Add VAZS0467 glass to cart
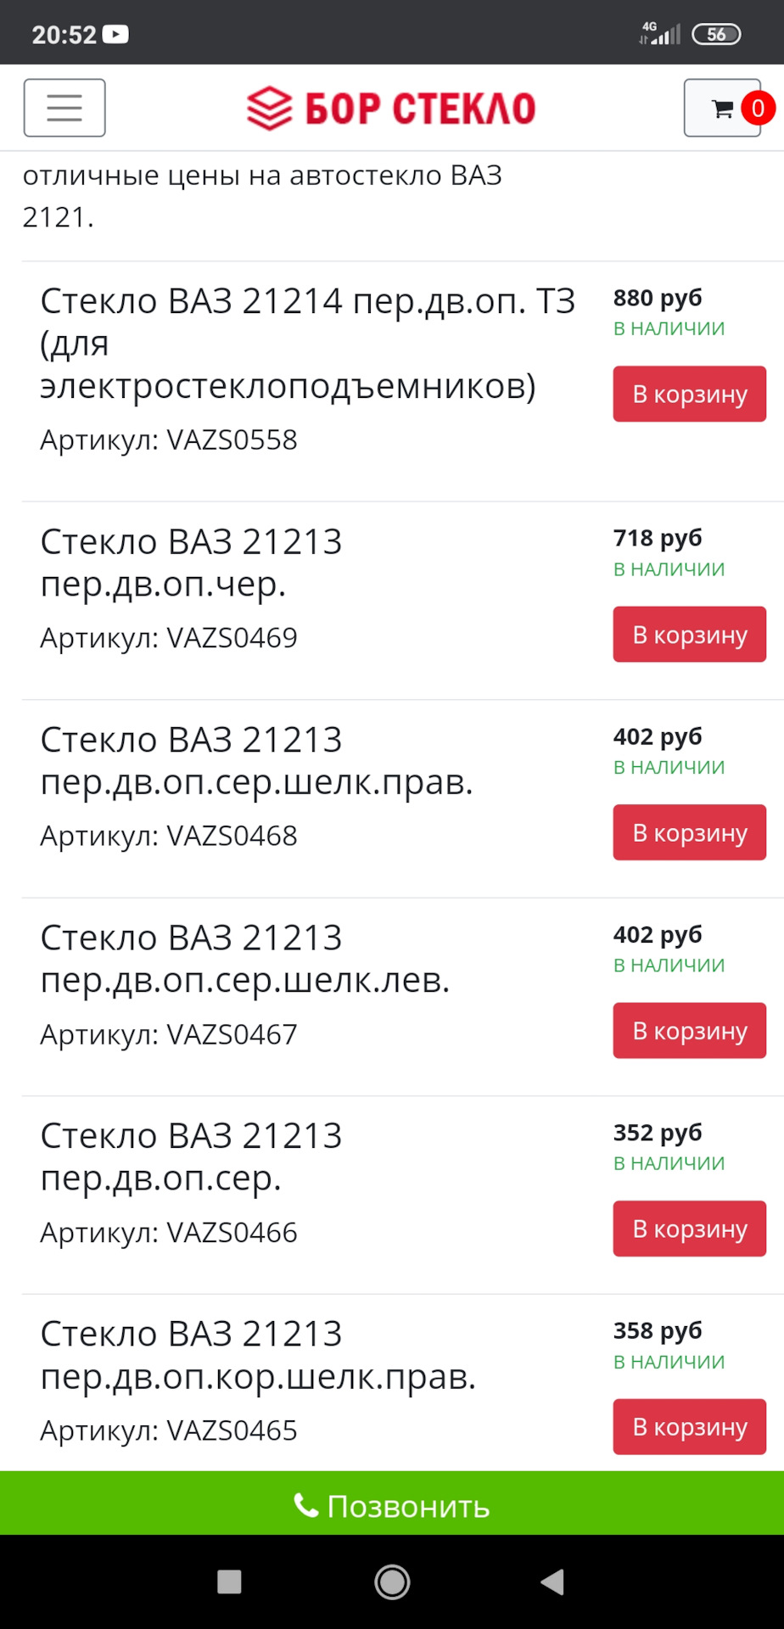The width and height of the screenshot is (784, 1629). 689,1031
